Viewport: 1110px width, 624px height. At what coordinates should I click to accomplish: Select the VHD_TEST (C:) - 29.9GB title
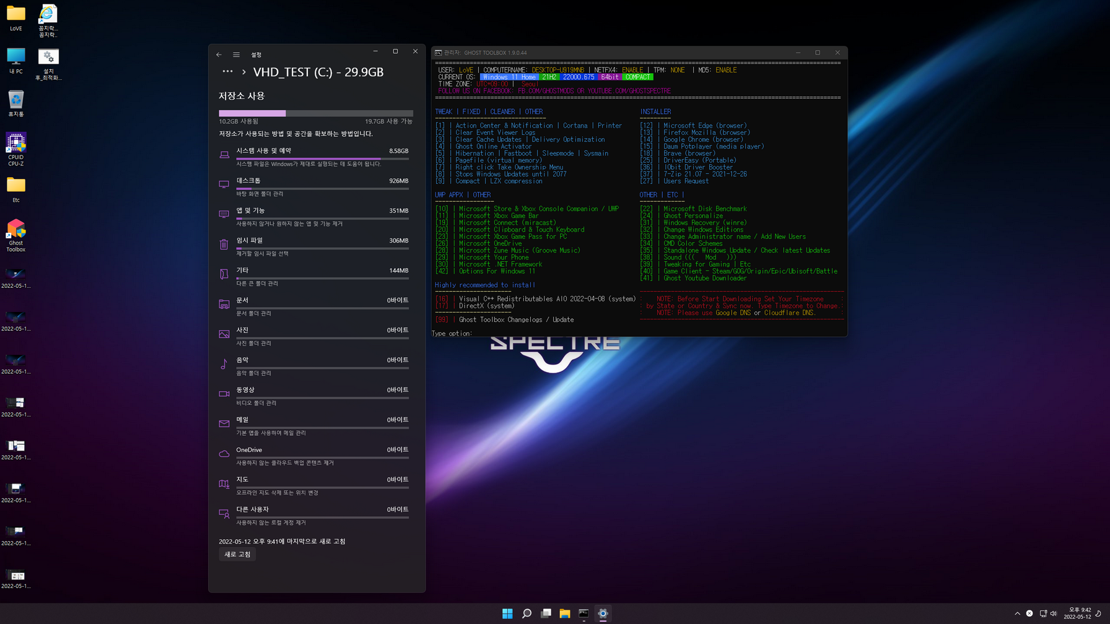point(318,72)
